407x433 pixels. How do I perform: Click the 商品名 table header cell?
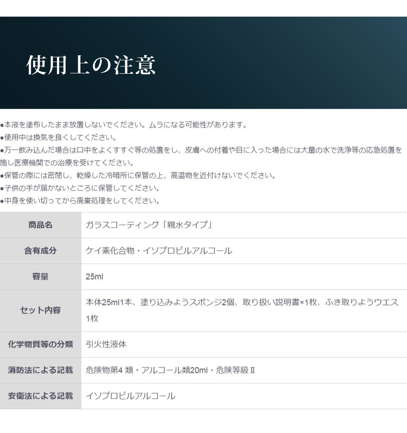41,225
